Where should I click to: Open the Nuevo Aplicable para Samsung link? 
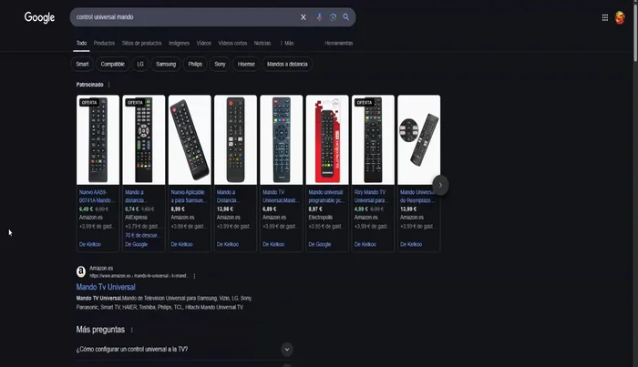pos(189,197)
